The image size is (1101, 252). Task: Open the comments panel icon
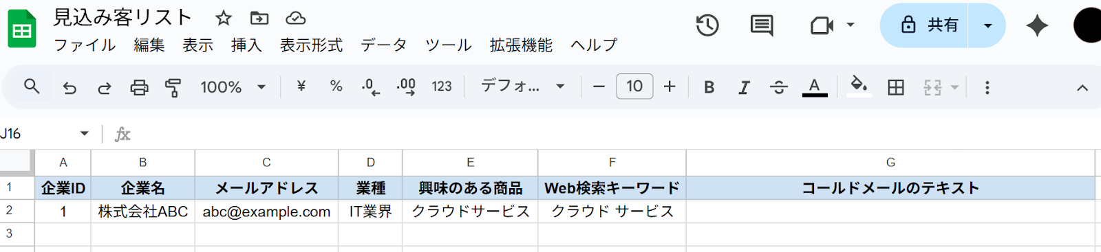[x=761, y=25]
